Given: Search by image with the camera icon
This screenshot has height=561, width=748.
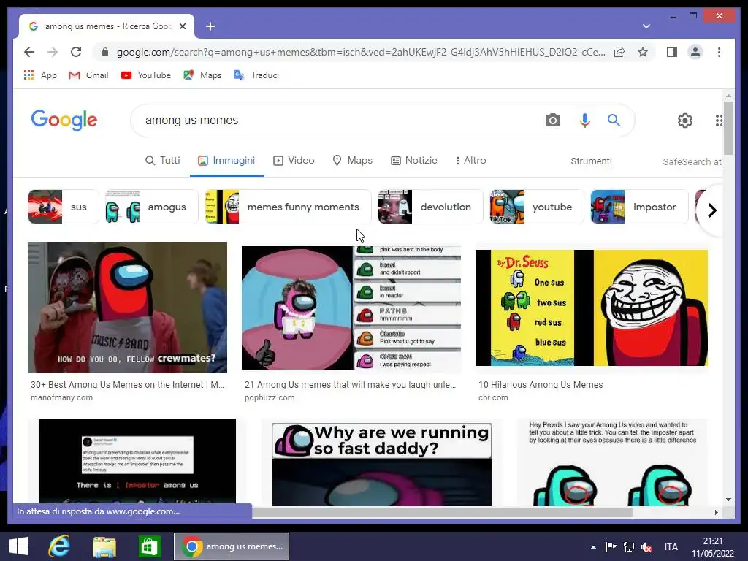Looking at the screenshot, I should 552,121.
